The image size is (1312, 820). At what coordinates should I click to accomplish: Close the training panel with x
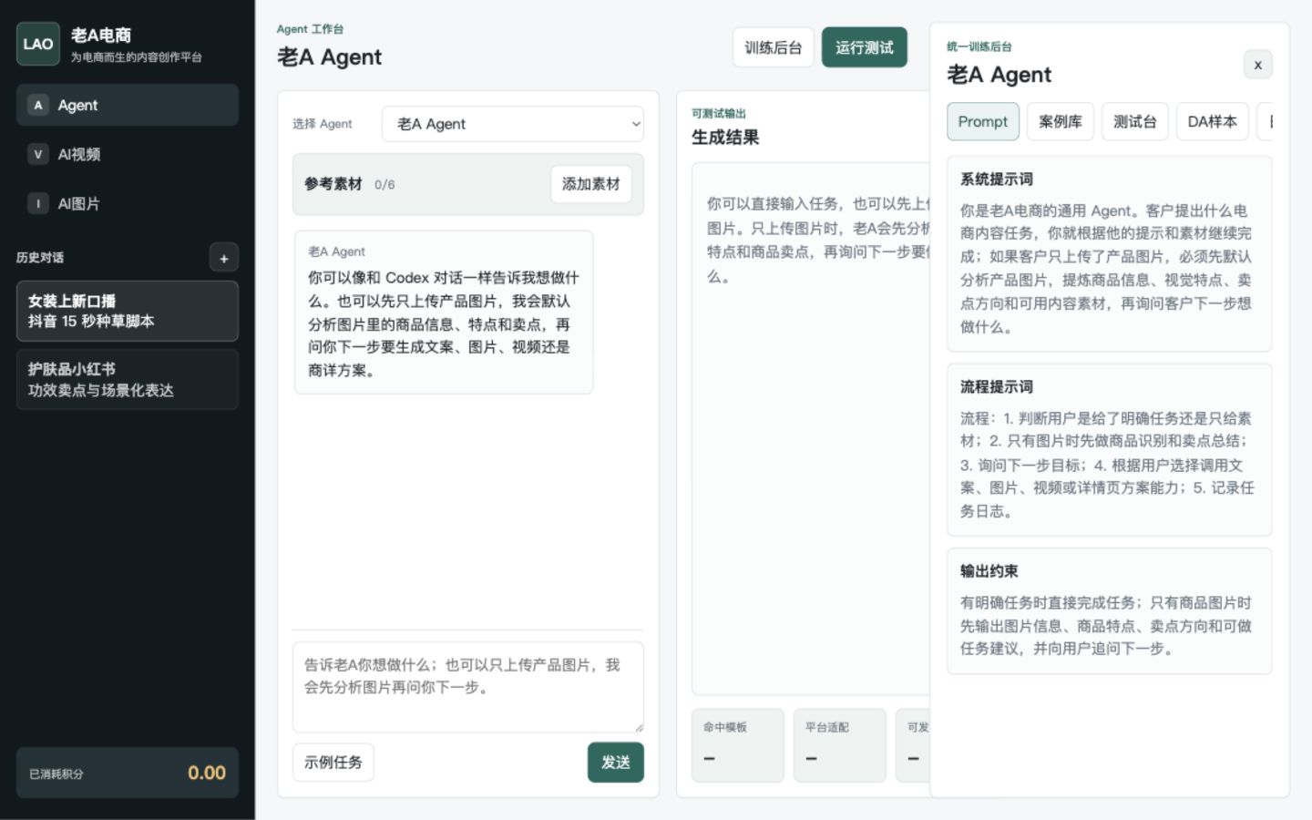(1258, 65)
